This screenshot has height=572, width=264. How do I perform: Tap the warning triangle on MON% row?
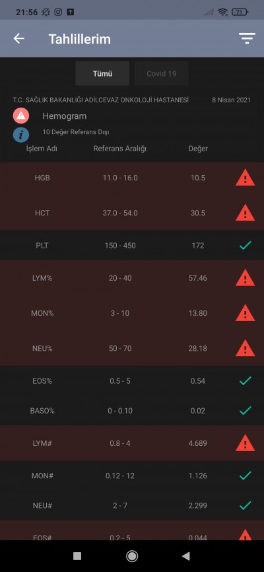(245, 313)
